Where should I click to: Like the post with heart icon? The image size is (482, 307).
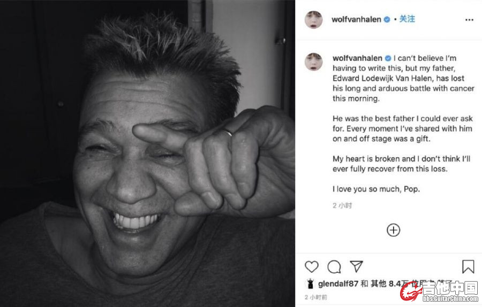click(311, 266)
